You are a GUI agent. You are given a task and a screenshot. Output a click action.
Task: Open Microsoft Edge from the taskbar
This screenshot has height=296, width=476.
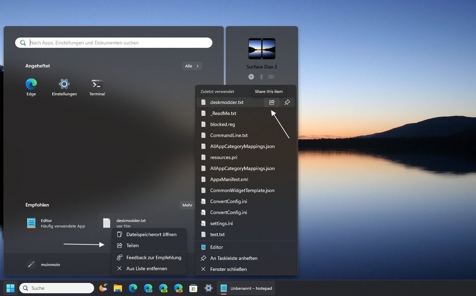[x=133, y=288]
